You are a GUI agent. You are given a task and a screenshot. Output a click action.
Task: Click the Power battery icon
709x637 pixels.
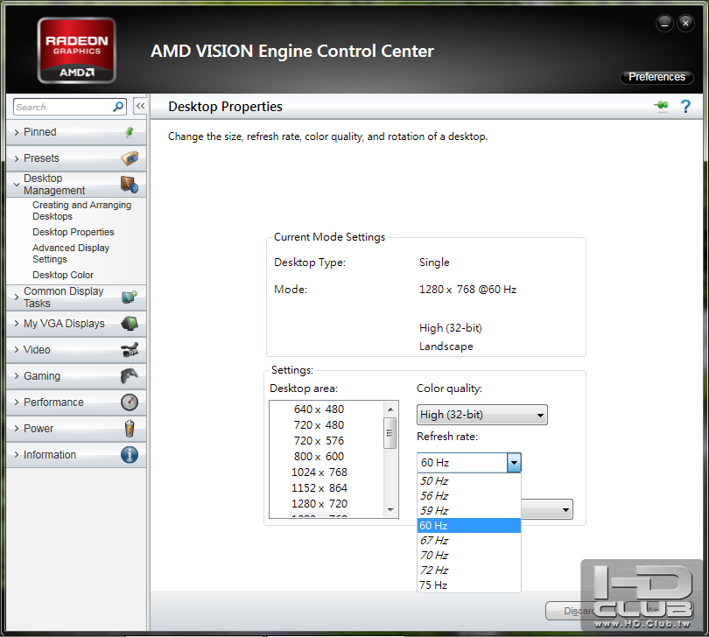130,428
